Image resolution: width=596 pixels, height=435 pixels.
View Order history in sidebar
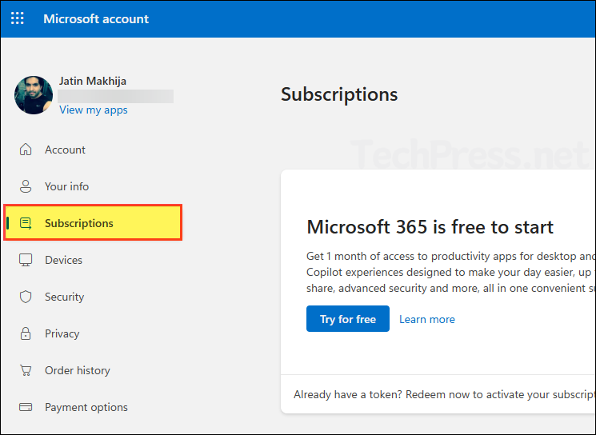point(78,370)
